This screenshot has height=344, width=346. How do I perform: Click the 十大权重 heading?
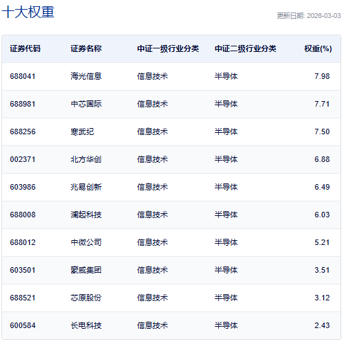click(28, 12)
